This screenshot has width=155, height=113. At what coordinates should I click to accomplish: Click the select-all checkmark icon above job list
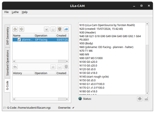click(x=46, y=29)
